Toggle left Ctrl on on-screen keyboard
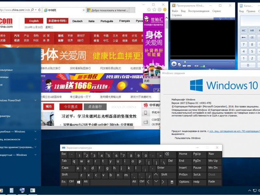The image size is (260, 195). click(71, 182)
